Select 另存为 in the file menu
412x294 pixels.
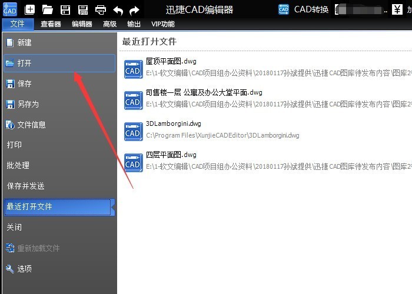(59, 104)
